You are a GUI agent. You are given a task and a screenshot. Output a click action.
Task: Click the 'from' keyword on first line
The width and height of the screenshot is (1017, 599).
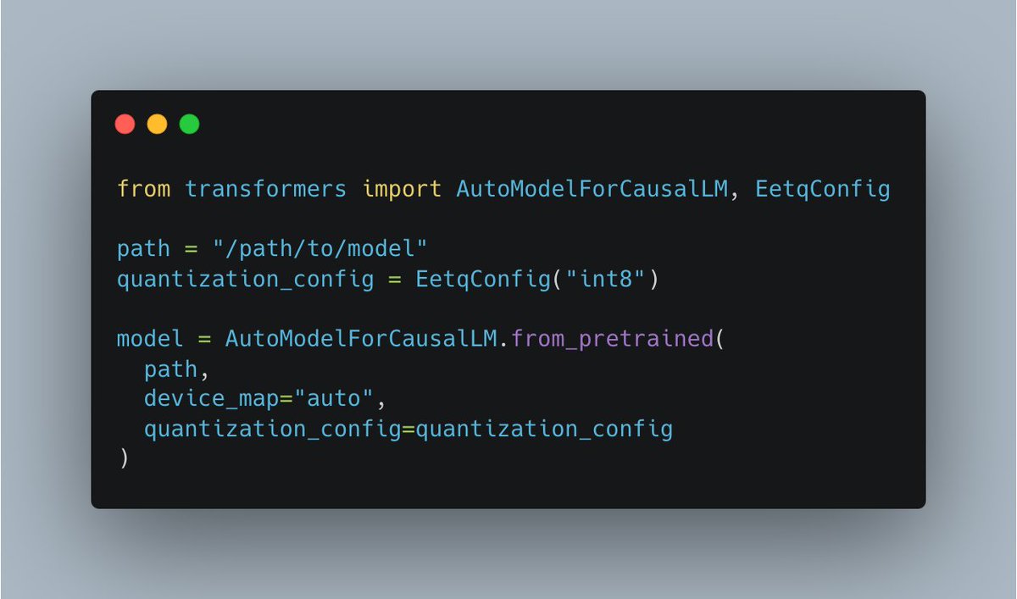(x=143, y=188)
